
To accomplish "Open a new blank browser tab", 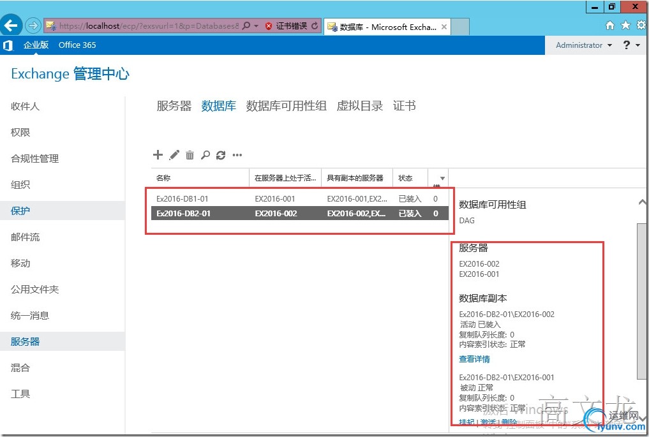I will (460, 27).
